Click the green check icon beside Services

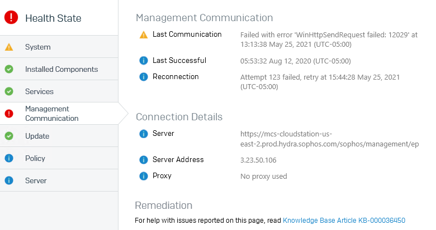point(9,91)
